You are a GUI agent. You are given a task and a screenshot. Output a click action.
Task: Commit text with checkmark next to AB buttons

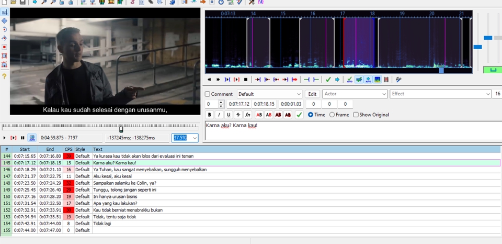pos(299,115)
